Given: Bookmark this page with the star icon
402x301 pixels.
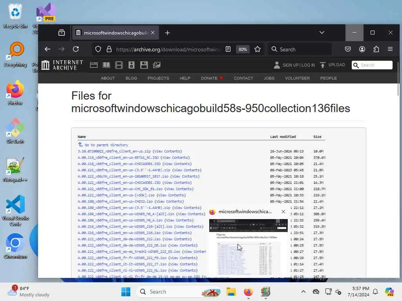Looking at the screenshot, I should click(x=258, y=49).
